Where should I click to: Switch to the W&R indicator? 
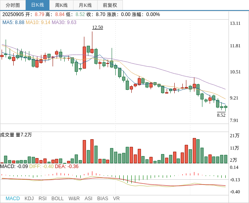pos(74,199)
